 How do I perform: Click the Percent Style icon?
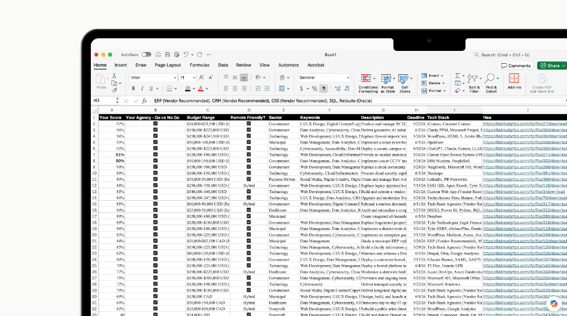tap(315, 88)
